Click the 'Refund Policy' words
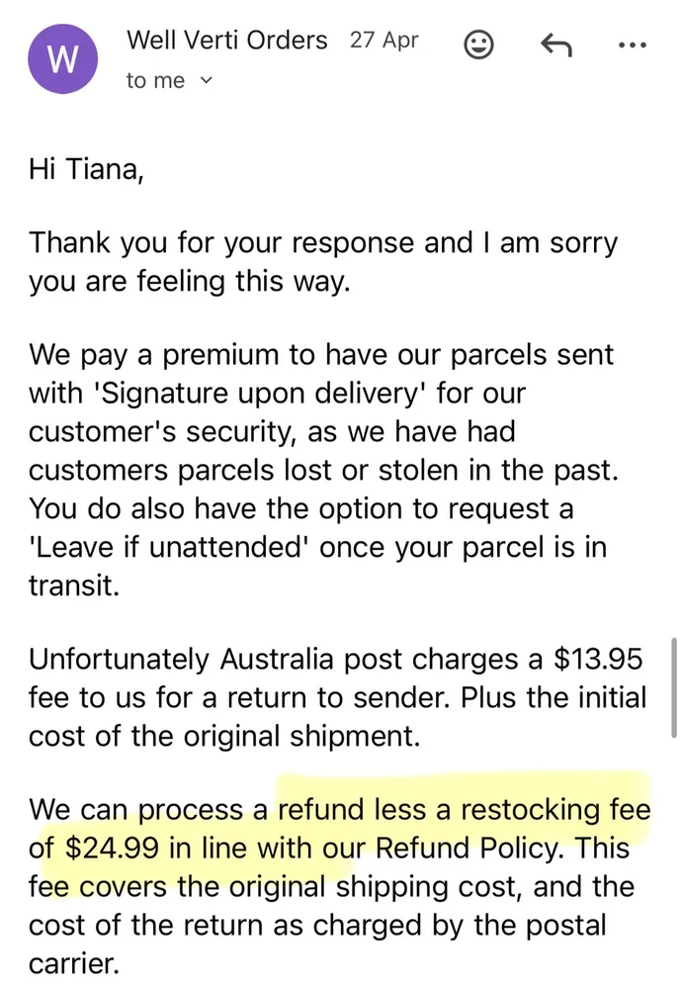682x989 pixels. click(x=468, y=848)
